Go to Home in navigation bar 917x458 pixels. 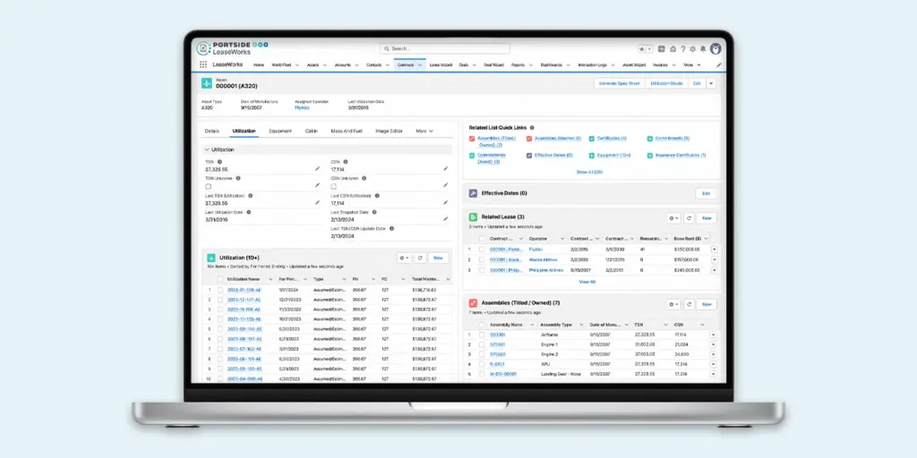[259, 64]
